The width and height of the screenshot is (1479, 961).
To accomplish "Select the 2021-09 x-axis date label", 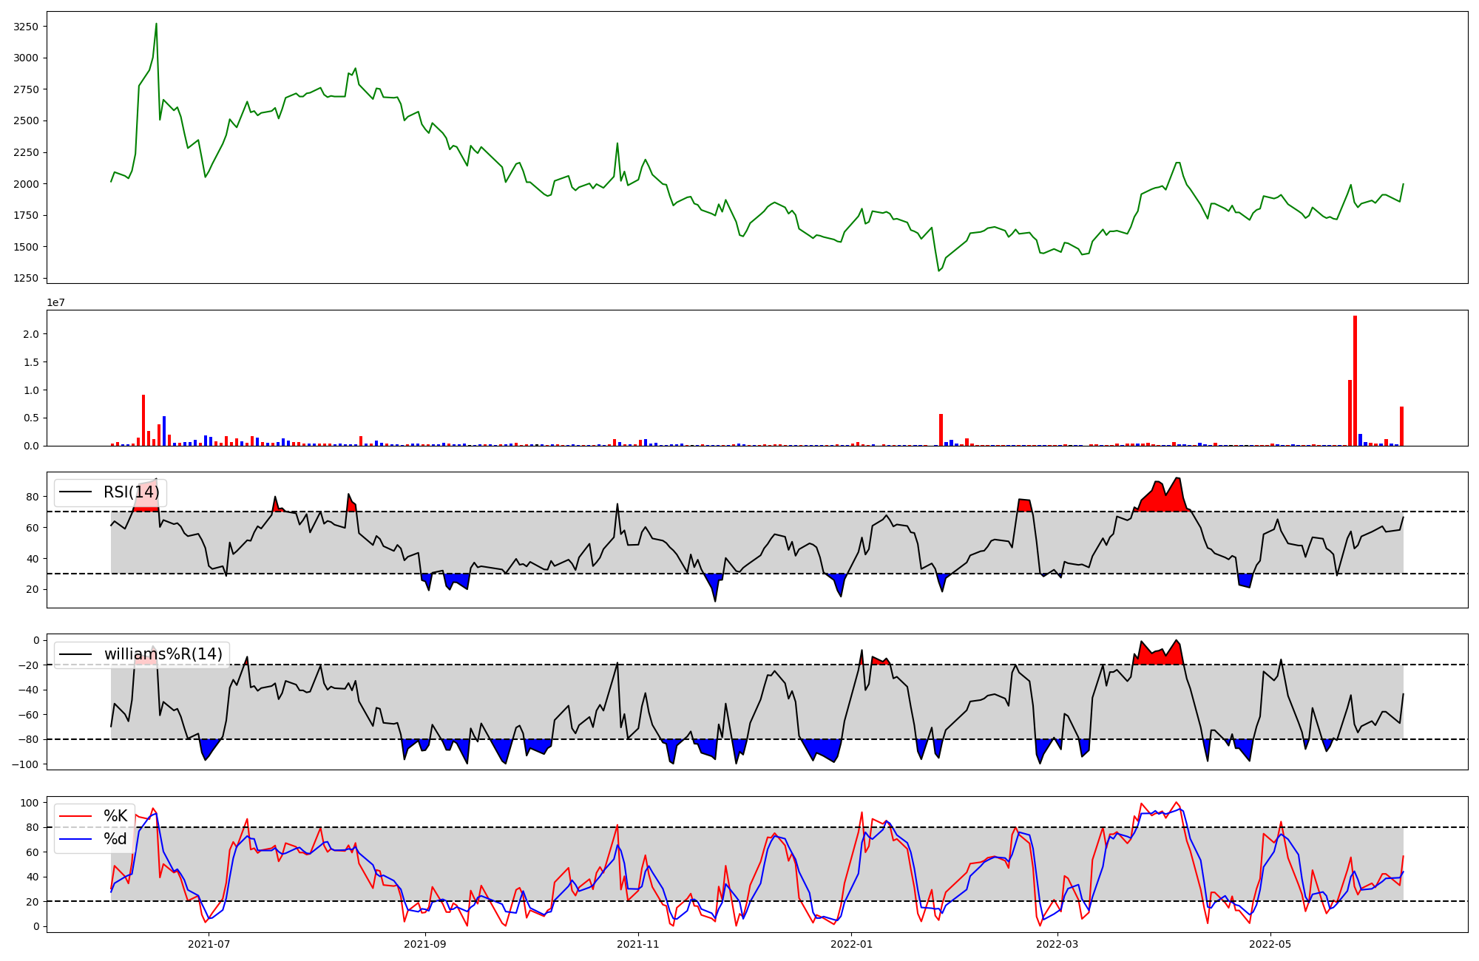I will coord(425,944).
